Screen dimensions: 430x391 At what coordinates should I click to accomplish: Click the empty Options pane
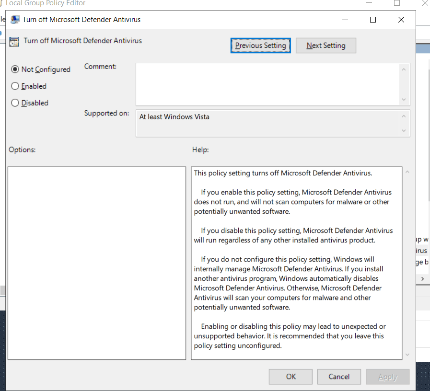click(97, 263)
